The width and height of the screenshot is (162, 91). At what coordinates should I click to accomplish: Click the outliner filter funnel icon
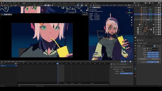tap(157, 5)
